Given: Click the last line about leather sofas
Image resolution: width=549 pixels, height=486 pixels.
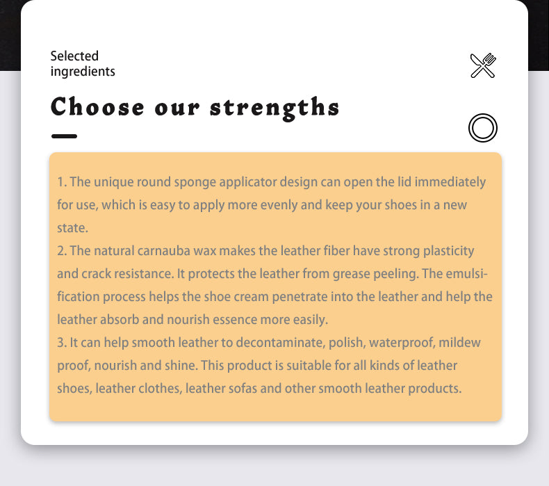Looking at the screenshot, I should point(259,388).
